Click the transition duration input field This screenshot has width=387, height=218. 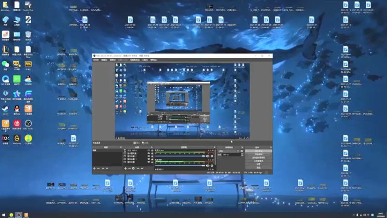[x=231, y=155]
